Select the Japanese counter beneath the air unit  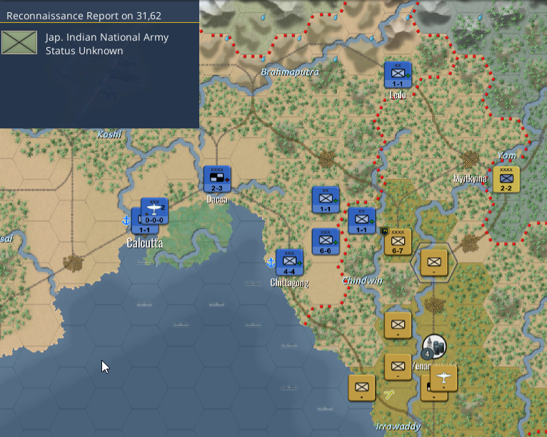[x=427, y=392]
